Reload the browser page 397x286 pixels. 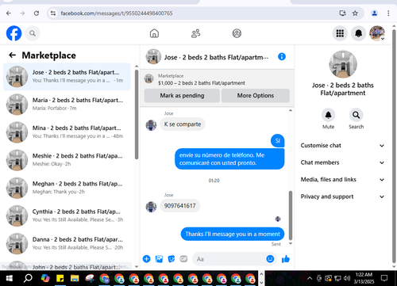(37, 13)
